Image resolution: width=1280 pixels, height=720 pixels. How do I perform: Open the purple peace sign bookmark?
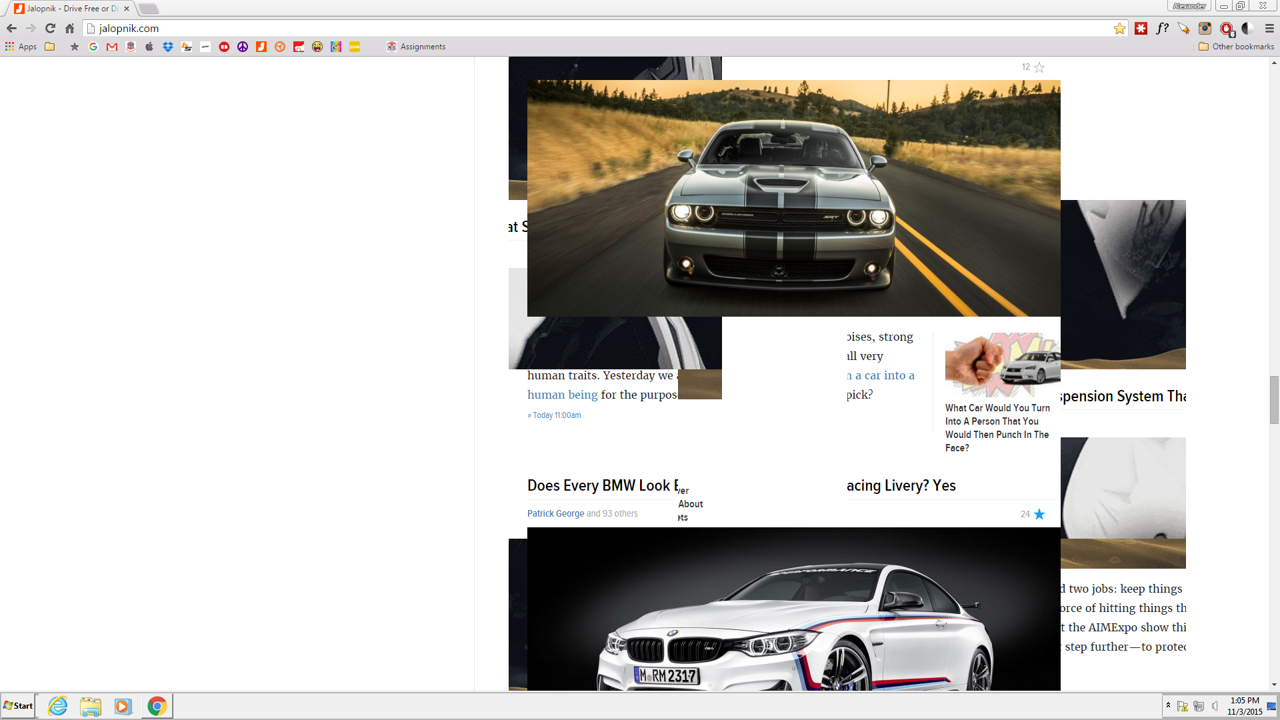[243, 47]
